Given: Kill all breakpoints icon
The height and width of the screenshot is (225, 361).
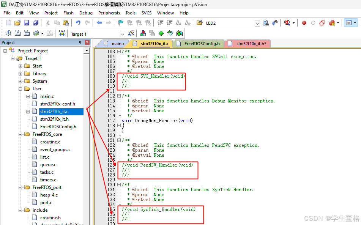Looking at the screenshot, I should click(331, 23).
